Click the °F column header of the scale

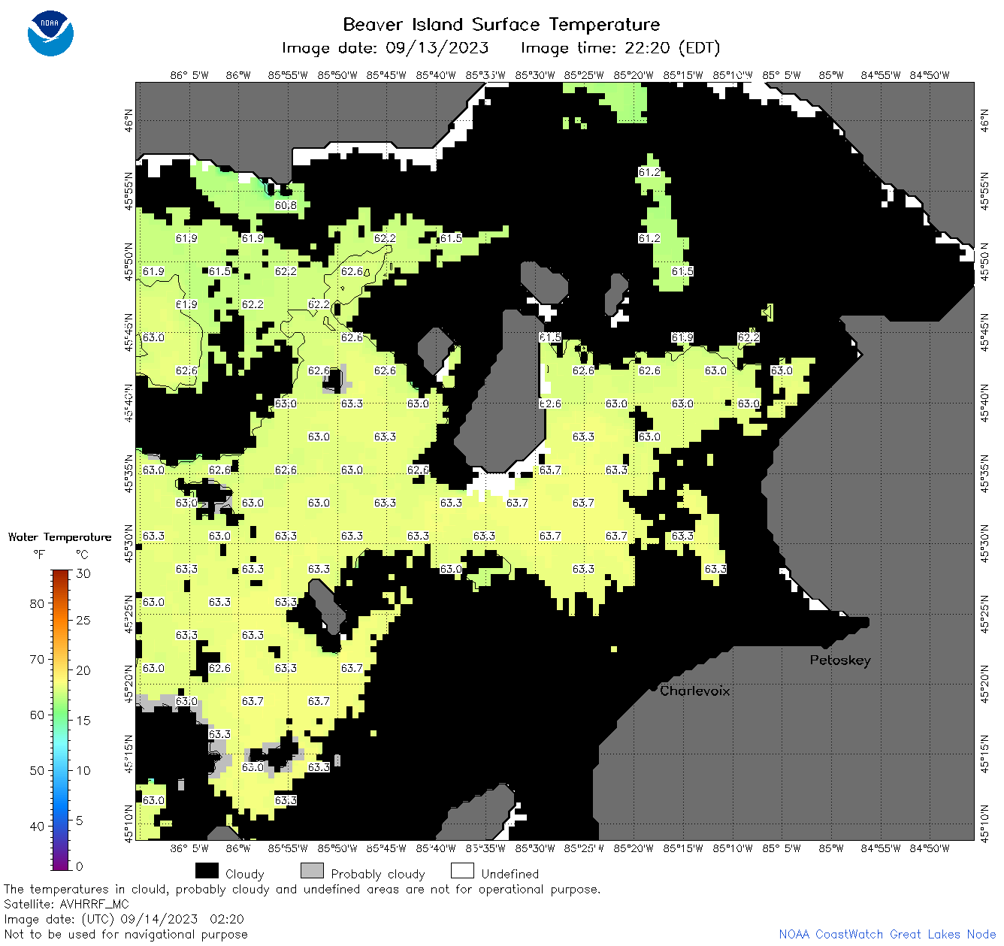coord(39,555)
